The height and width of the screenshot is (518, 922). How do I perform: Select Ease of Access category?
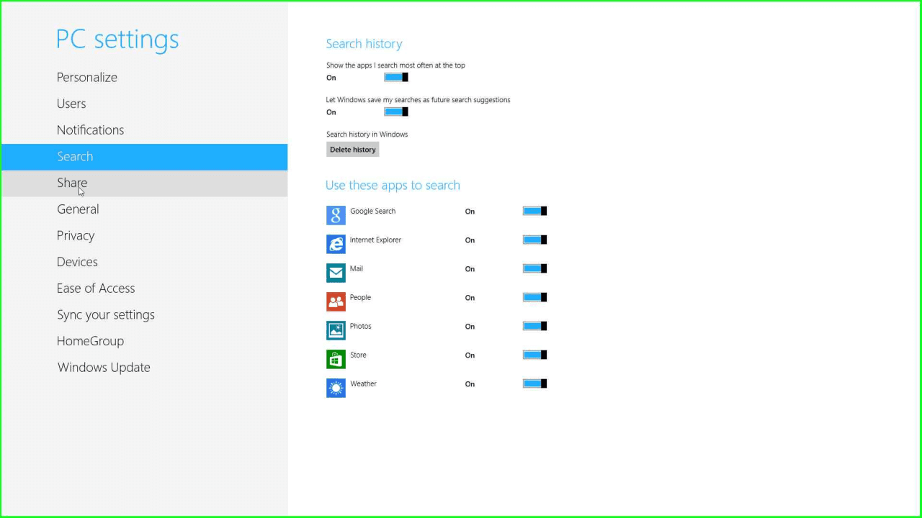(96, 288)
